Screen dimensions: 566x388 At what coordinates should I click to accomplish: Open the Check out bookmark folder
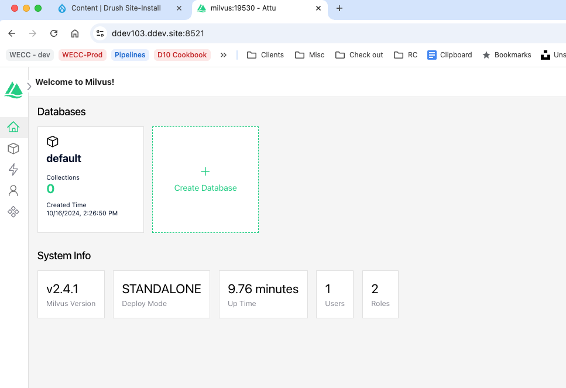[359, 55]
